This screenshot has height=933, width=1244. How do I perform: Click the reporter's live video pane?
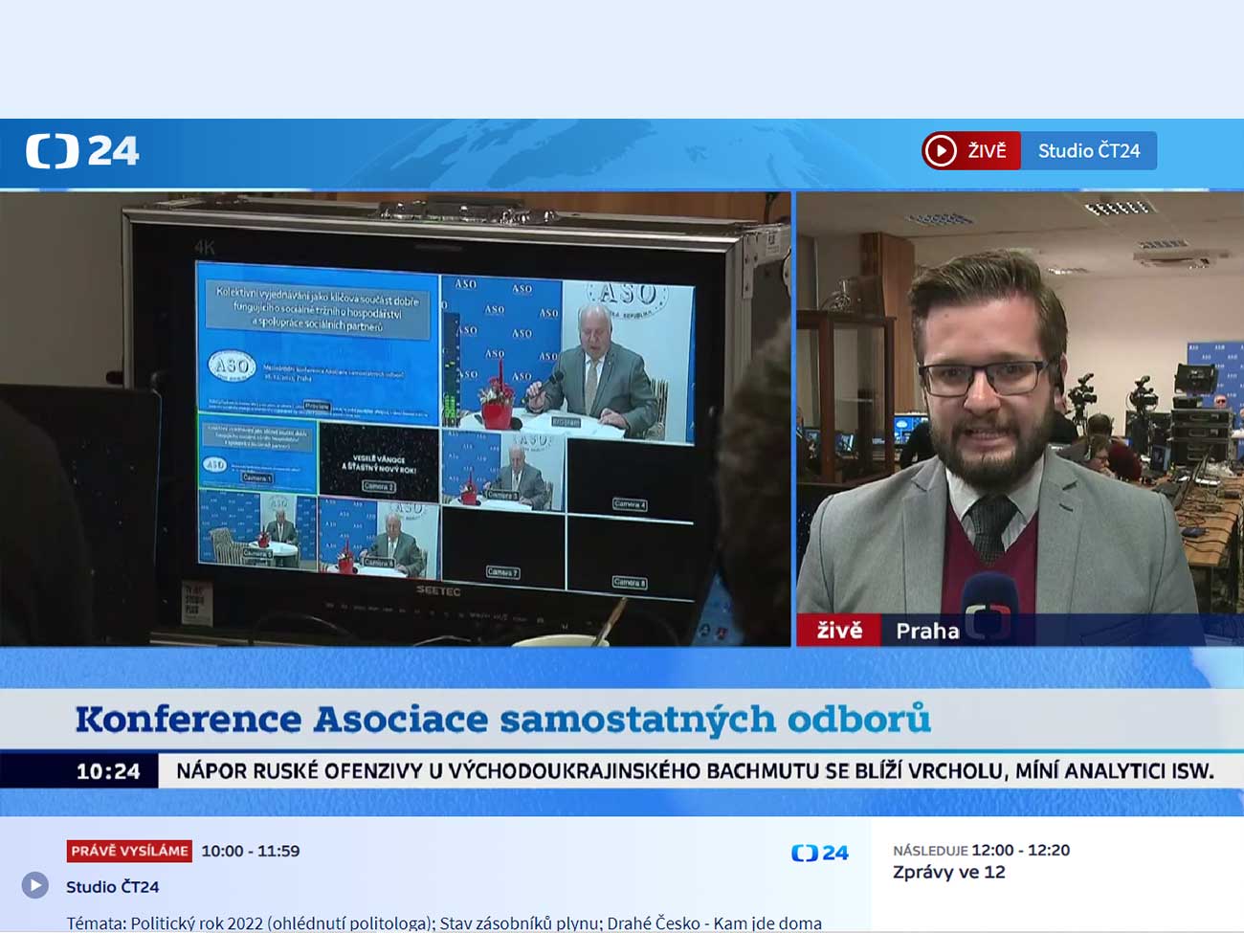coord(1019,402)
